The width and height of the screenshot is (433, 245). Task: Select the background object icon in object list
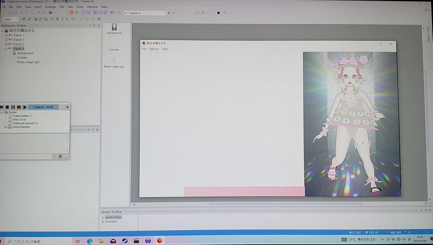click(114, 27)
